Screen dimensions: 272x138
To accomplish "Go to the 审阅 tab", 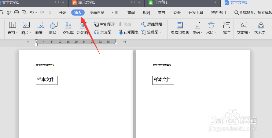I will coord(131,13).
